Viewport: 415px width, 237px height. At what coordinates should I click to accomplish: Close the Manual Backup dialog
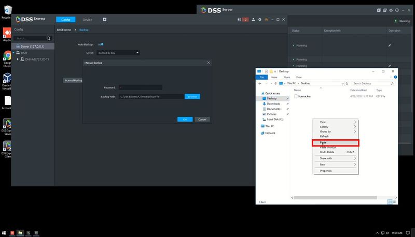click(x=209, y=63)
